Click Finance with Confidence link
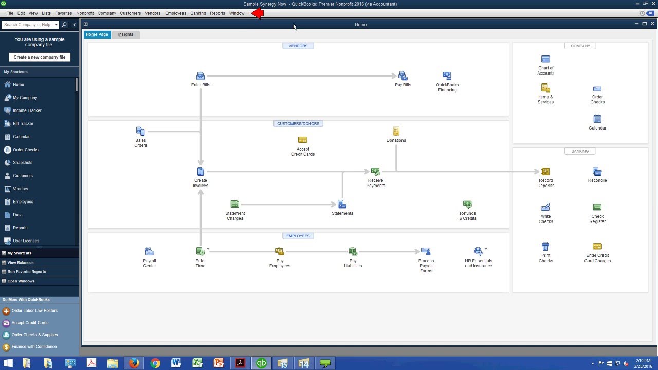The image size is (658, 370). [x=34, y=346]
